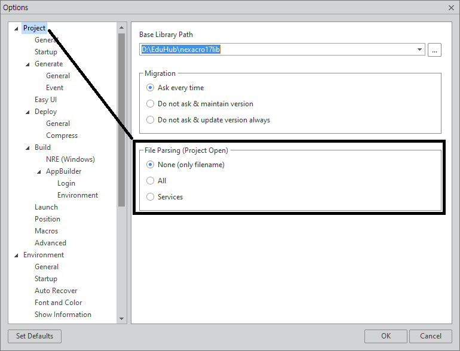Select 'None (only filename)' file parsing option
This screenshot has height=351, width=460.
pos(151,165)
